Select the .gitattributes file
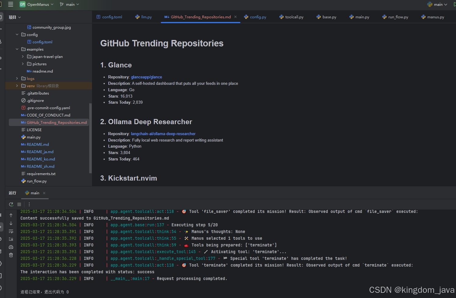The width and height of the screenshot is (456, 298). pyautogui.click(x=35, y=93)
